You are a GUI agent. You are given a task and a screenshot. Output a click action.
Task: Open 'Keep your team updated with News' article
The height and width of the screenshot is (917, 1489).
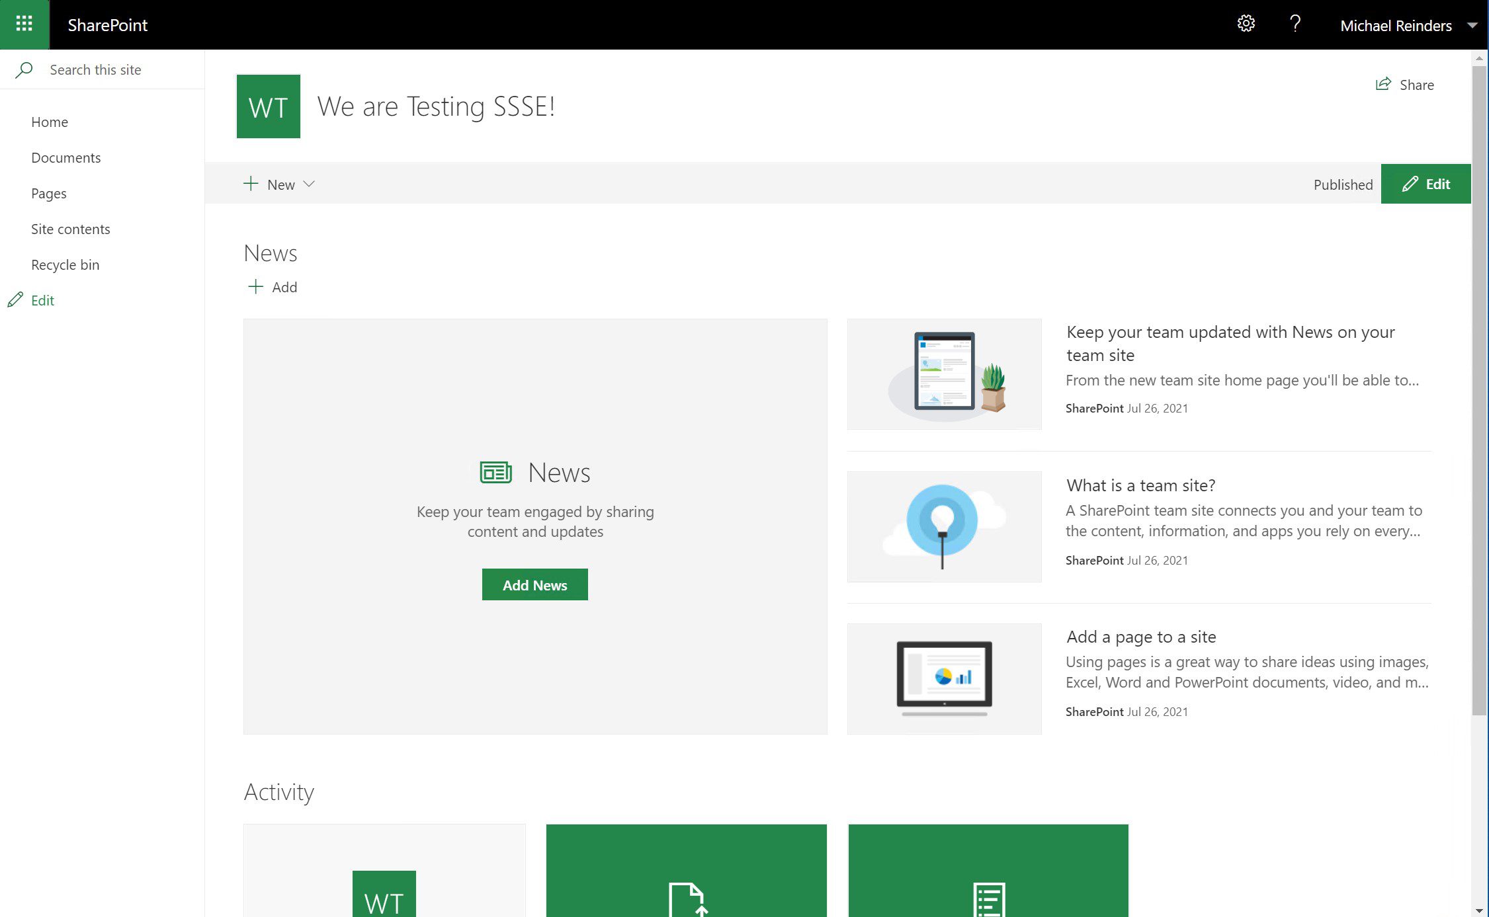1230,343
